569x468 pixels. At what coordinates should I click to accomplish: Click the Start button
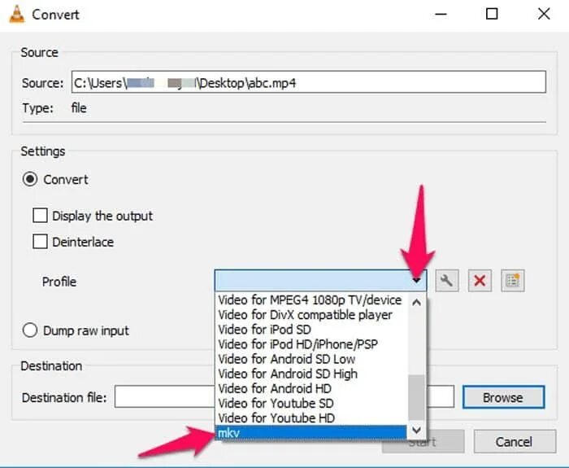[423, 442]
